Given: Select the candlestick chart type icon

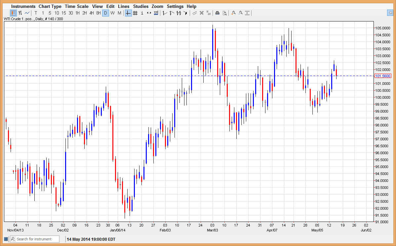Looking at the screenshot, I should click(13, 13).
